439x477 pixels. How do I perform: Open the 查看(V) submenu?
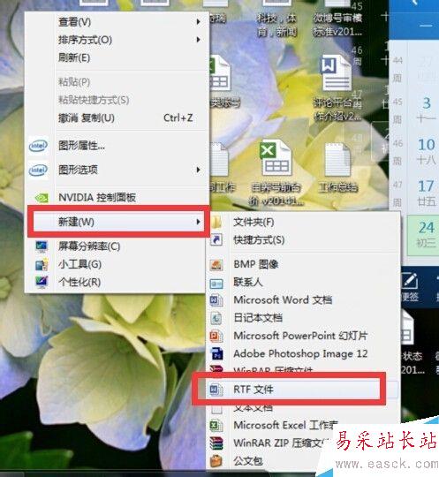[117, 22]
